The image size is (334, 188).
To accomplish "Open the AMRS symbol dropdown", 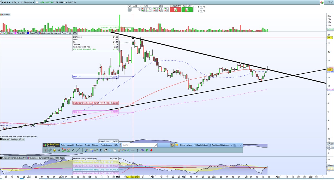I will tap(5, 2).
